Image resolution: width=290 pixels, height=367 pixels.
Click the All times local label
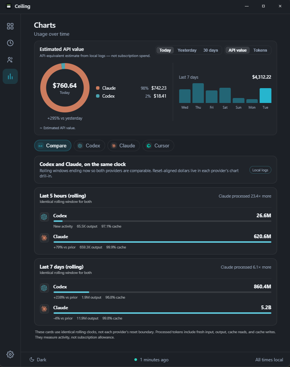(x=269, y=359)
